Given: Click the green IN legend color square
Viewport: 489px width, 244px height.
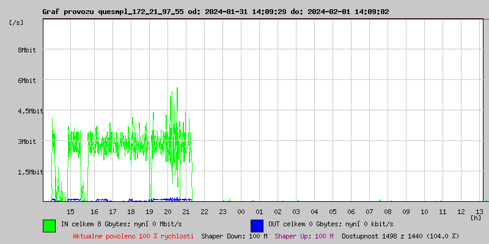Looking at the screenshot, I should click(49, 225).
